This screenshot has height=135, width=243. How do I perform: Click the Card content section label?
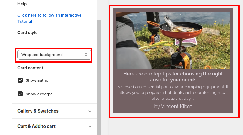pyautogui.click(x=30, y=68)
